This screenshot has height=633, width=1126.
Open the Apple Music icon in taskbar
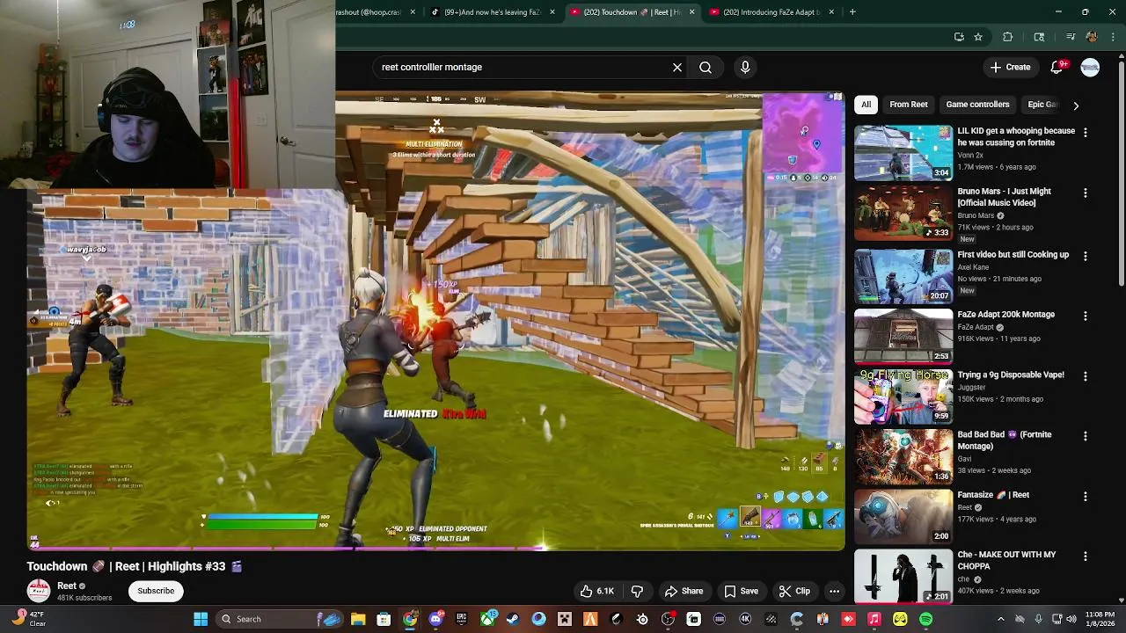pyautogui.click(x=874, y=619)
